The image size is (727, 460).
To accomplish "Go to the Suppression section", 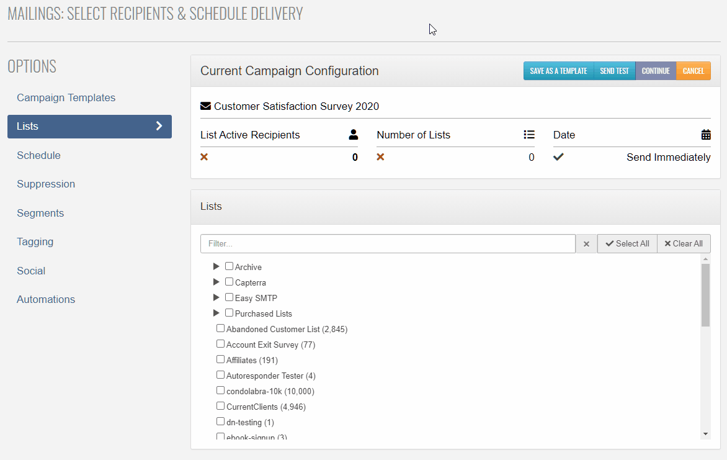I will [46, 184].
